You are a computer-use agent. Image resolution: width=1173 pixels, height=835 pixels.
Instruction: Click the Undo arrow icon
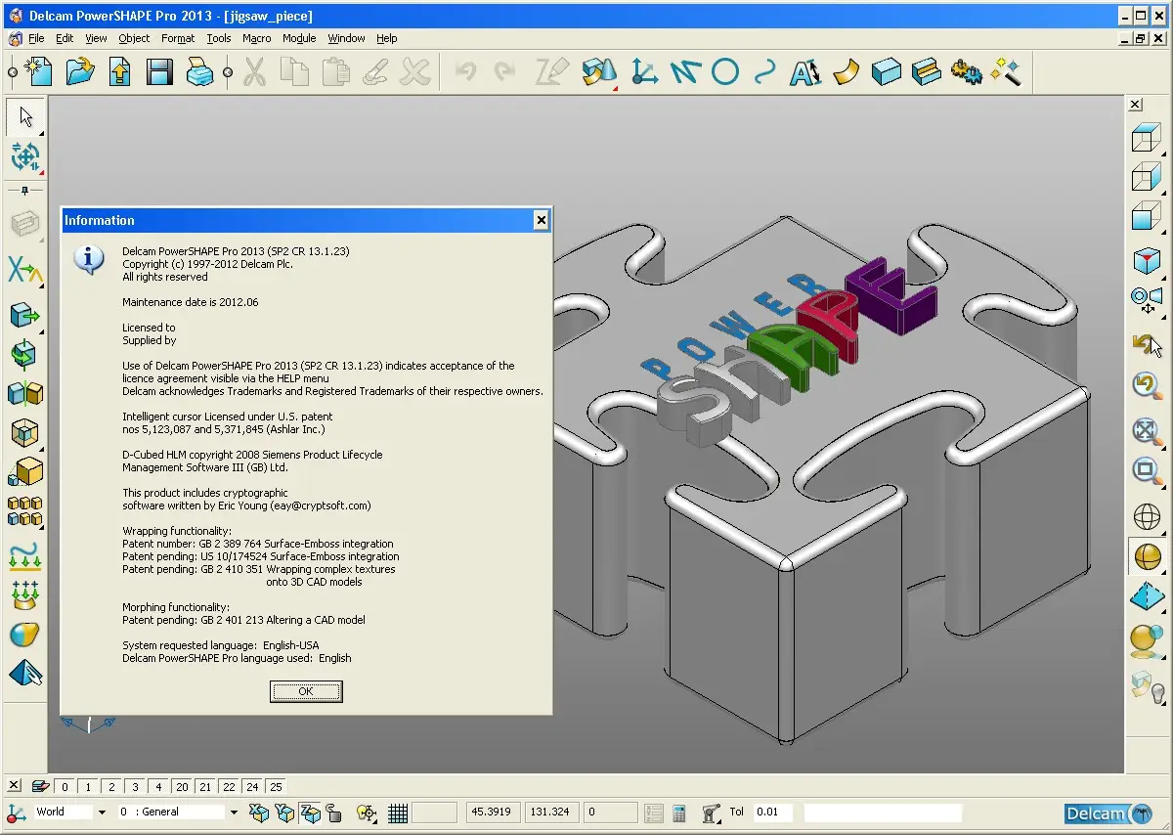465,72
